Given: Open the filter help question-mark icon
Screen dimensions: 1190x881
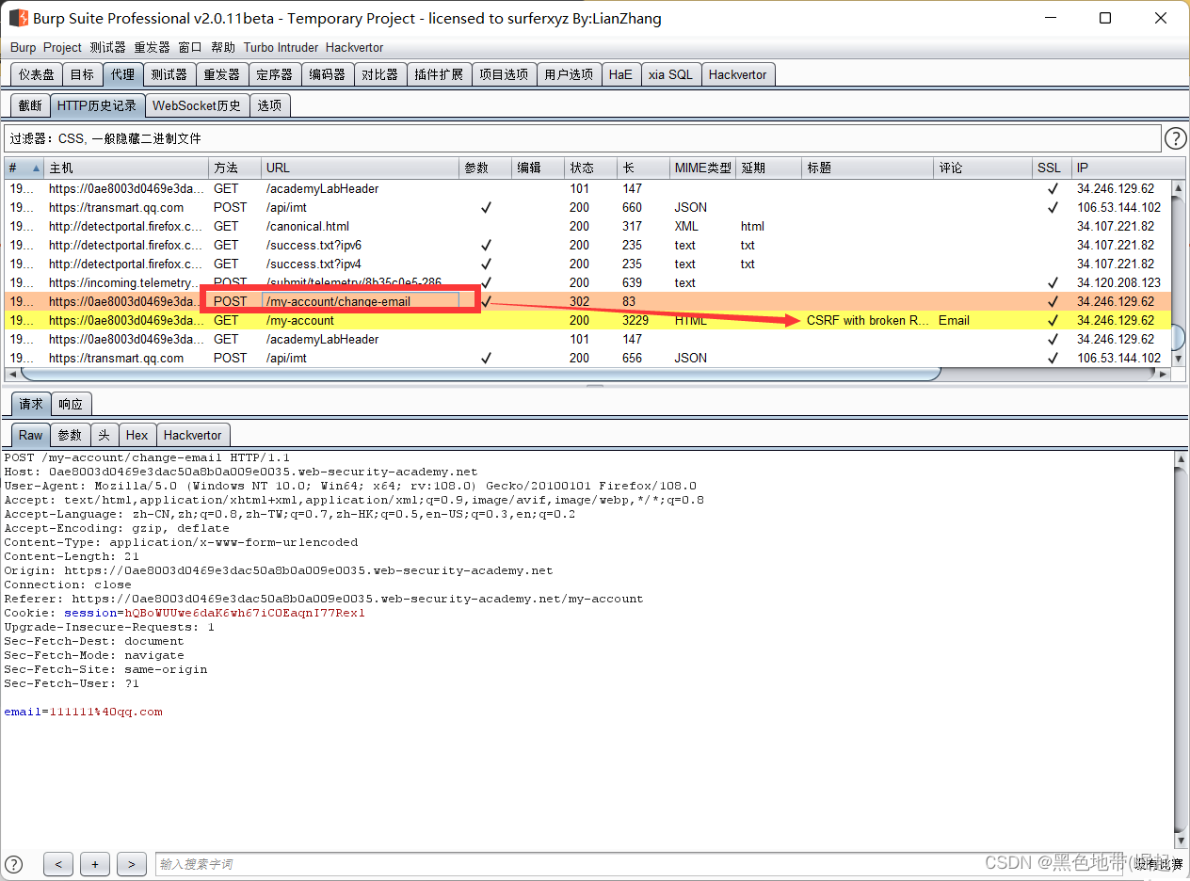Looking at the screenshot, I should [1176, 139].
